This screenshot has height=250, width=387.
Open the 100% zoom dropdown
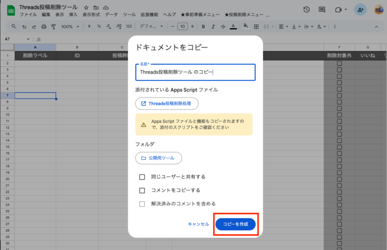(x=70, y=27)
